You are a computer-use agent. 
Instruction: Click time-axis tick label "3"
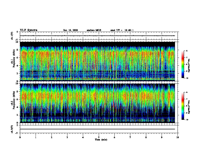tap(67, 137)
